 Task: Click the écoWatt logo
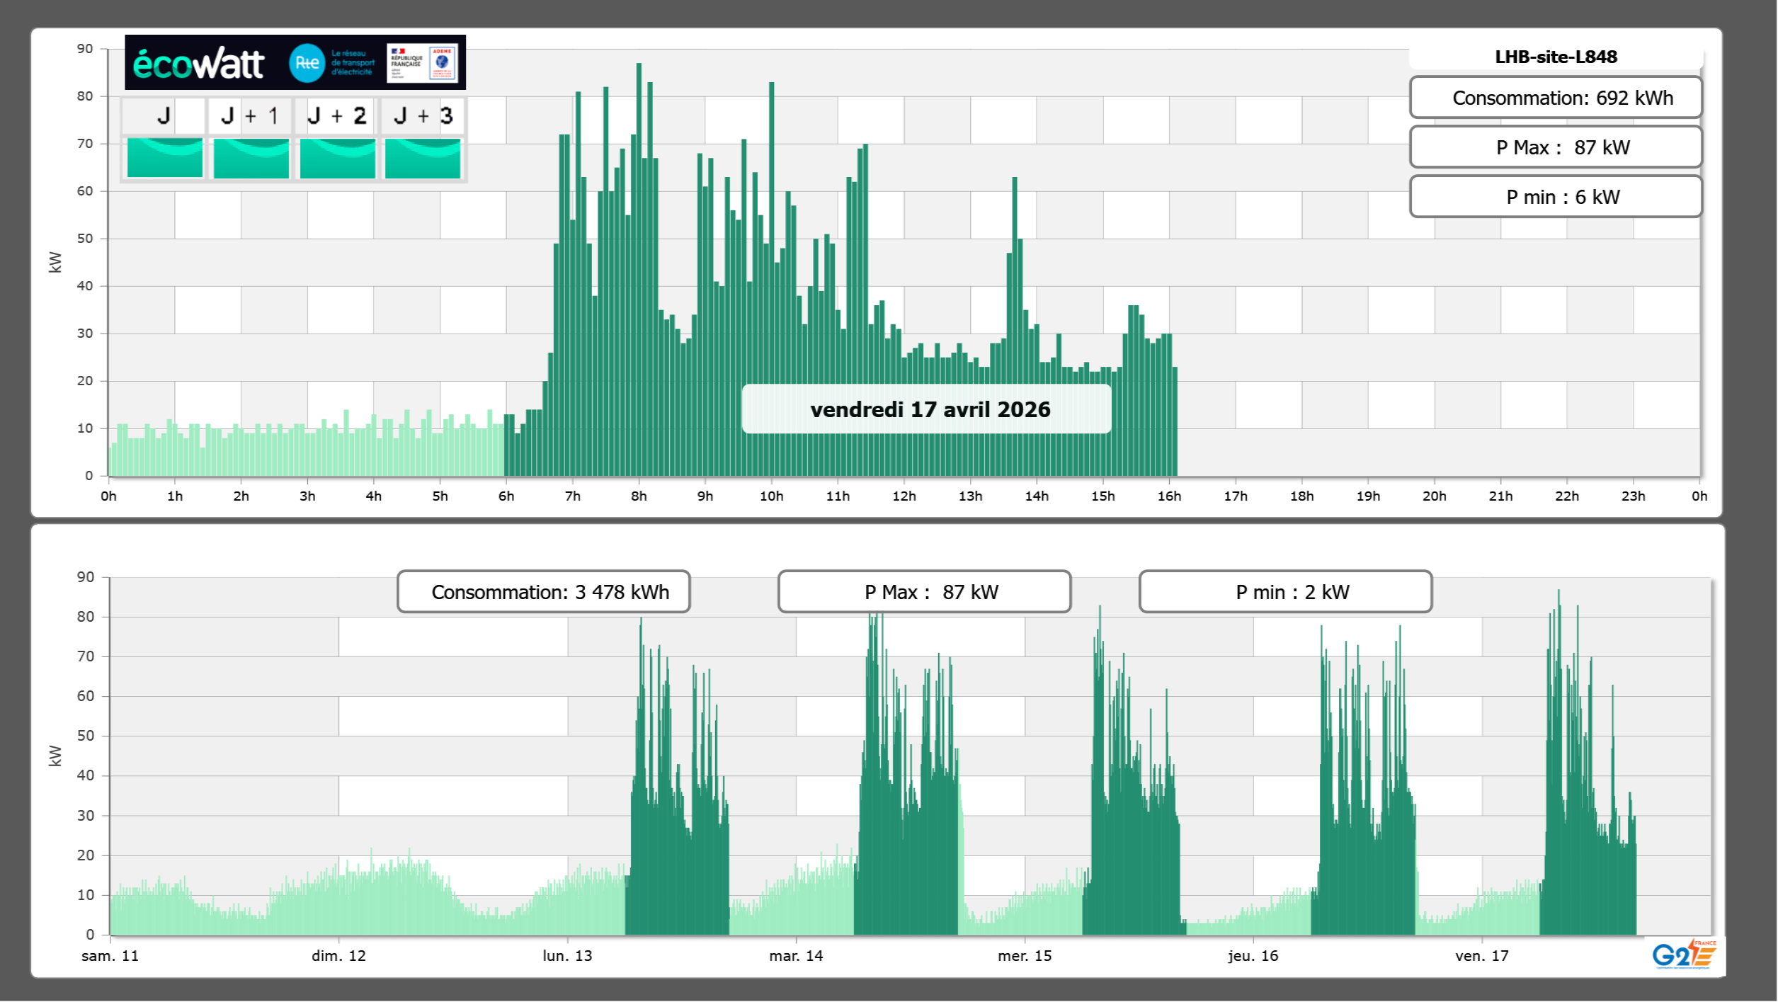pyautogui.click(x=198, y=64)
